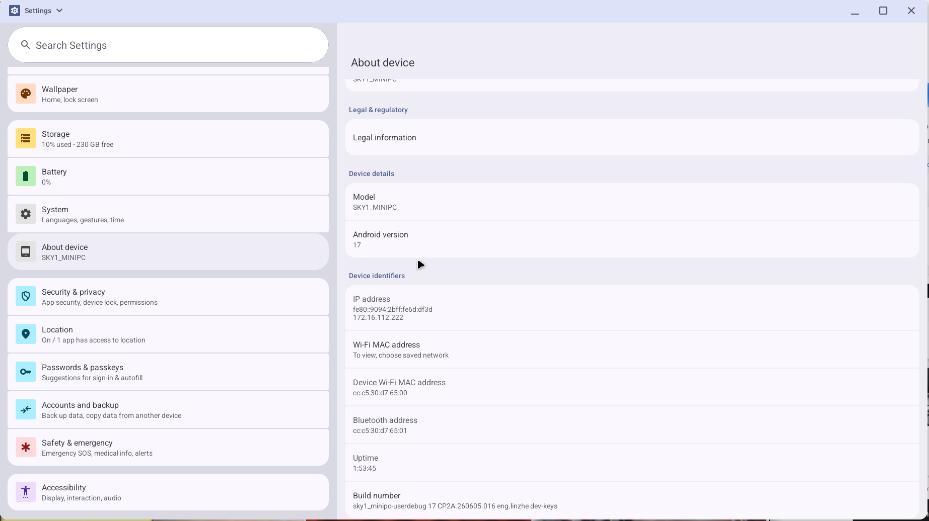Viewport: 929px width, 521px height.
Task: Click the System gear icon
Action: (26, 214)
